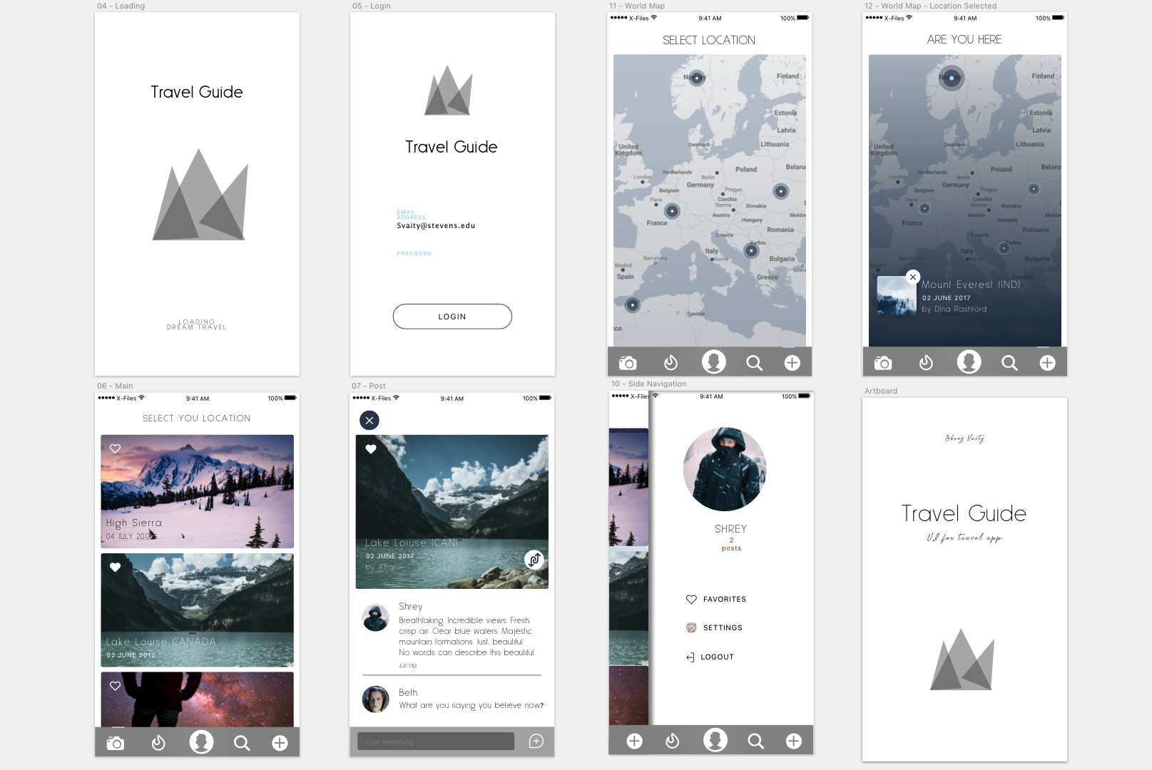Click send comment icon on Post screen
The width and height of the screenshot is (1152, 770).
pyautogui.click(x=536, y=741)
